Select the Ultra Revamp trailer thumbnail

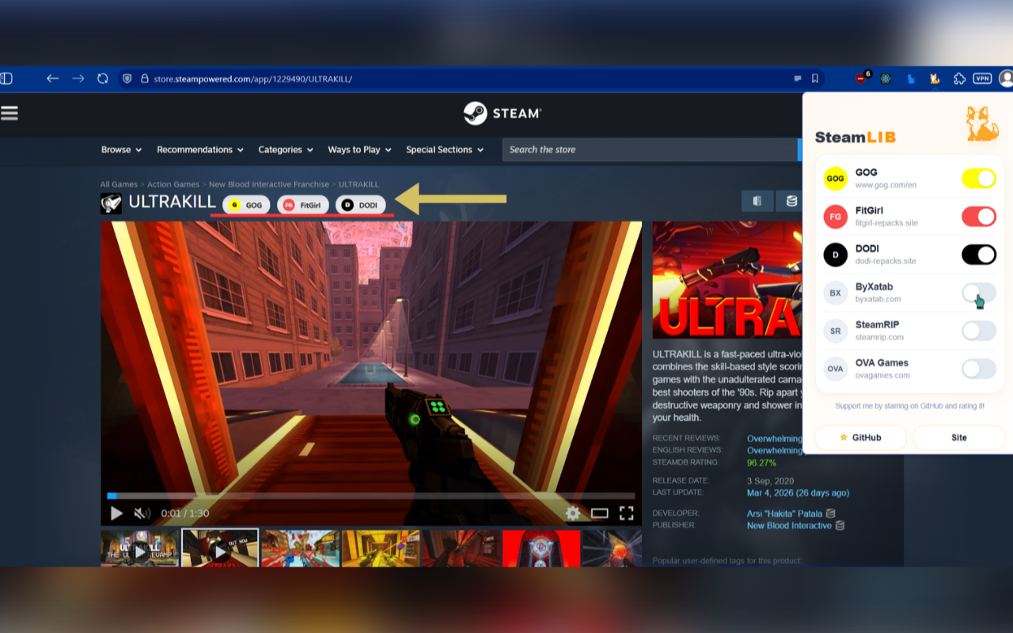click(140, 548)
